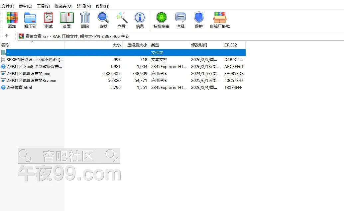Image resolution: width=344 pixels, height=211 pixels.
Task: Sort files by 名称 column header
Action: click(x=6, y=45)
